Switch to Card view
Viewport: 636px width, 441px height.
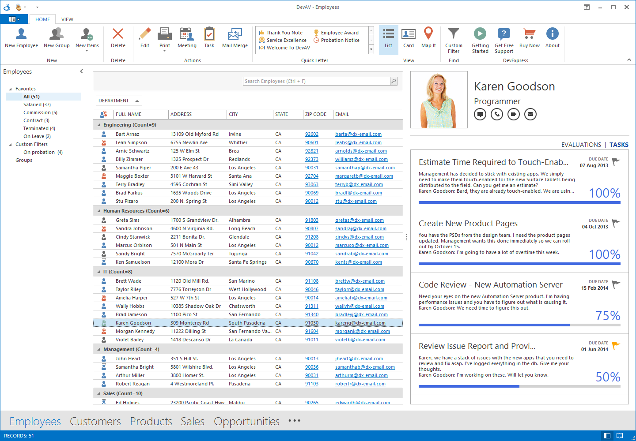408,40
